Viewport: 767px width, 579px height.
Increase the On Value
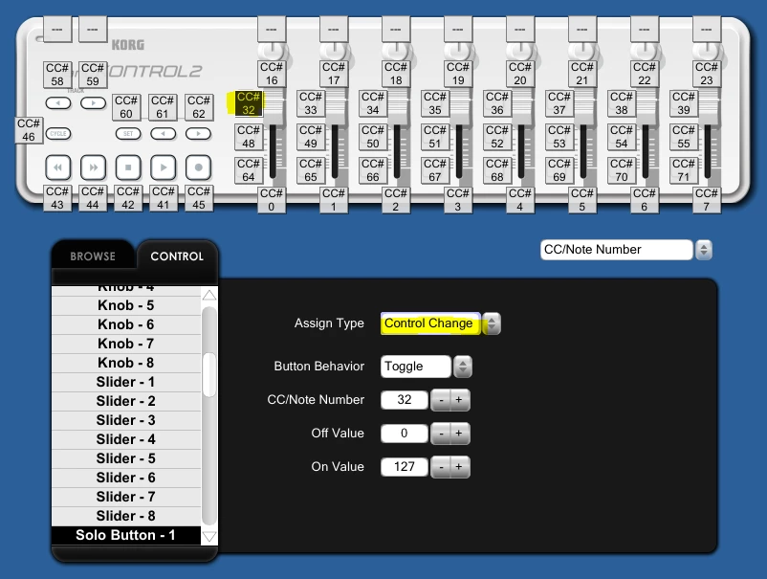459,467
